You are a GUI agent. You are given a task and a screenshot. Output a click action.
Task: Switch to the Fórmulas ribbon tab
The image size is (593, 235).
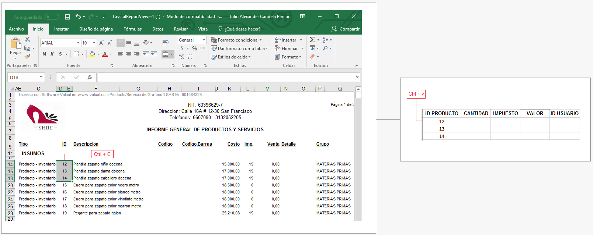point(132,29)
